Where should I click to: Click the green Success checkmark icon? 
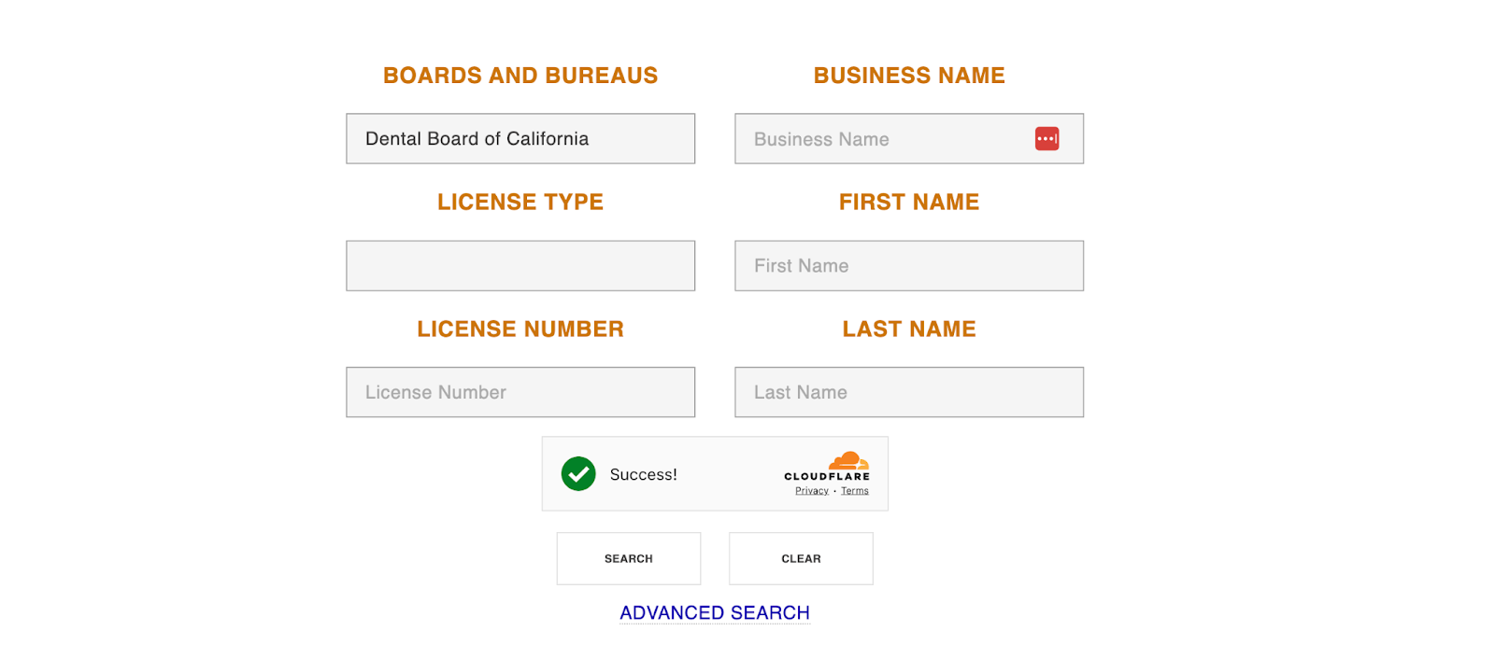click(x=578, y=474)
